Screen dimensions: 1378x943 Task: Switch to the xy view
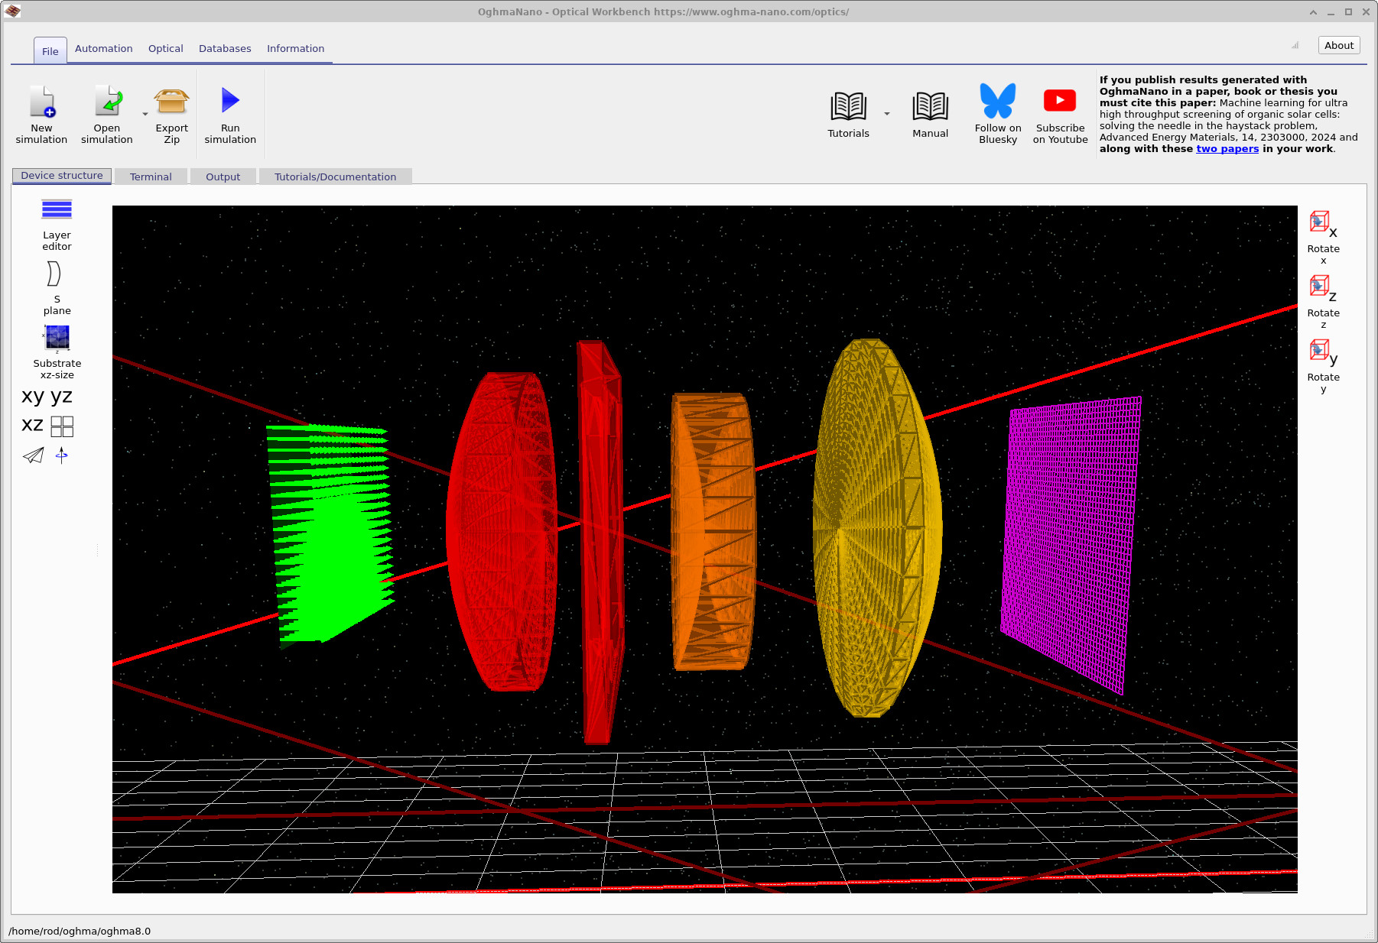coord(33,396)
